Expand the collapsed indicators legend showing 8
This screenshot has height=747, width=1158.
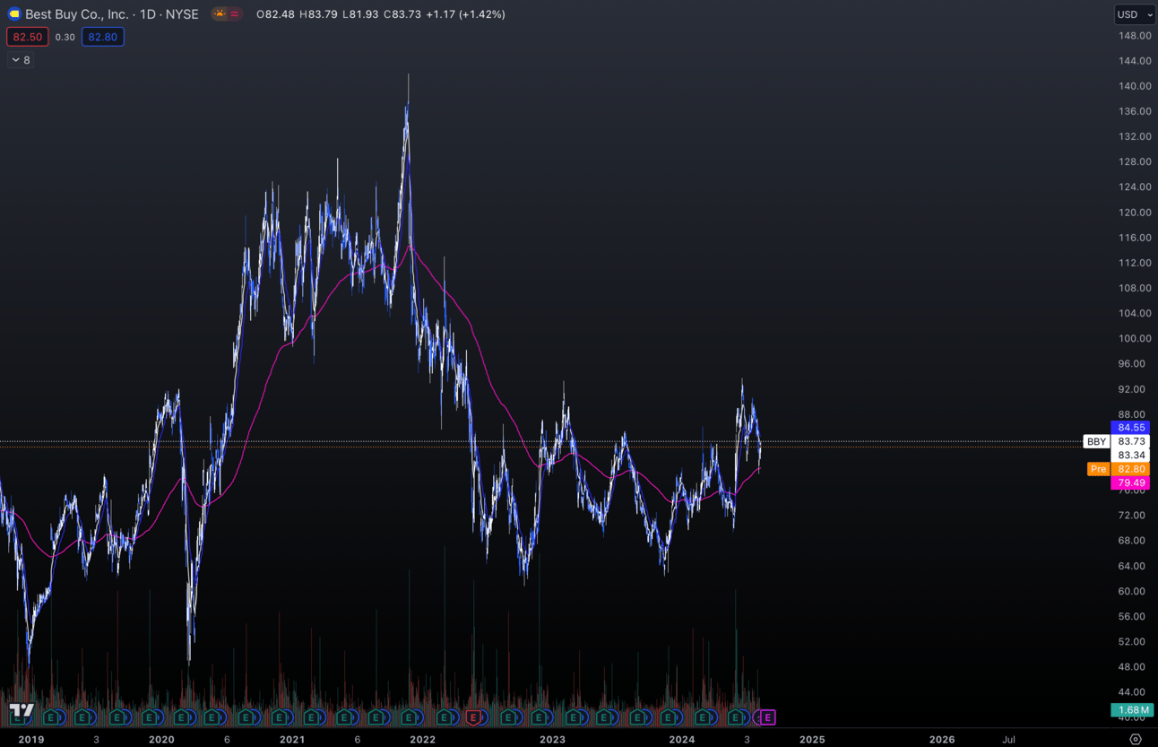[x=21, y=60]
